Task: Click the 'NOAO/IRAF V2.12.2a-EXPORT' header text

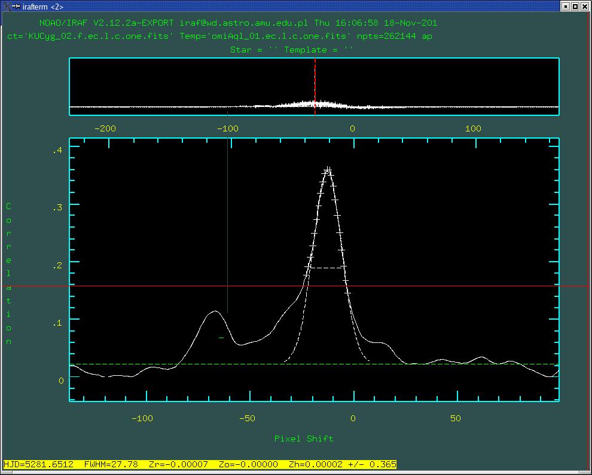Action: [106, 23]
